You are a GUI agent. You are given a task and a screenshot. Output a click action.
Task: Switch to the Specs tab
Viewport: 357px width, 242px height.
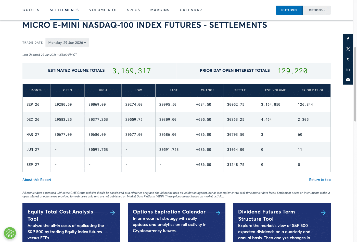133,10
